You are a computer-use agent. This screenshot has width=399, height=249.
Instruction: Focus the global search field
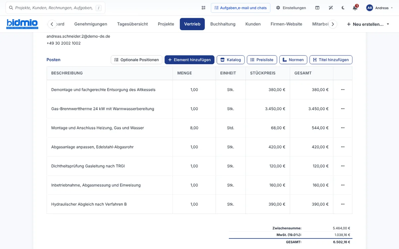tap(55, 8)
